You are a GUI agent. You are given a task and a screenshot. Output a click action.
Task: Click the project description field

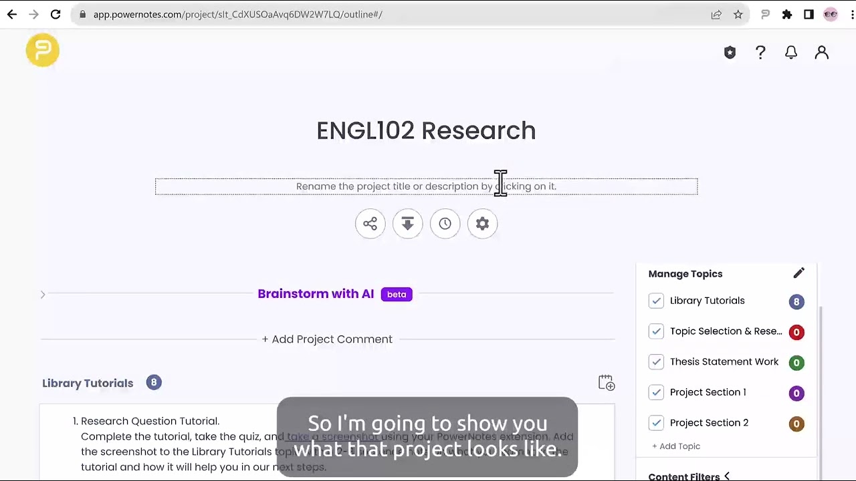(x=426, y=186)
